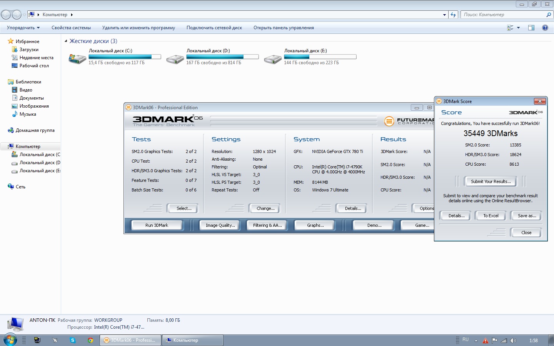This screenshot has width=554, height=346.
Task: Click the Submit Your Results button
Action: 491,181
